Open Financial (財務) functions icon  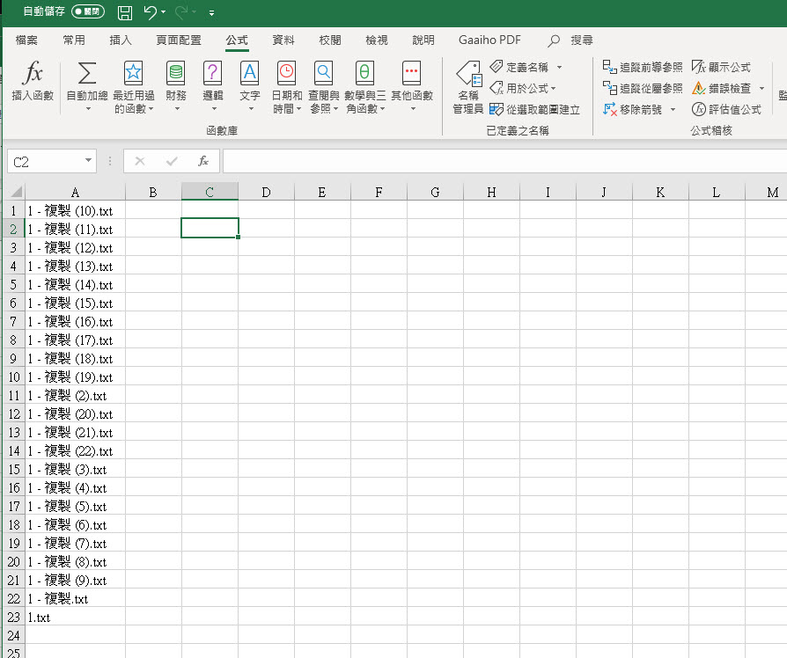176,74
